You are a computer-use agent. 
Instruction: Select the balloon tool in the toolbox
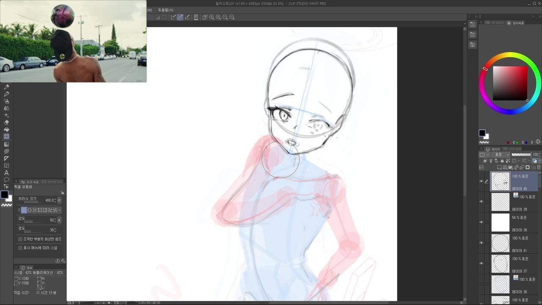6,180
